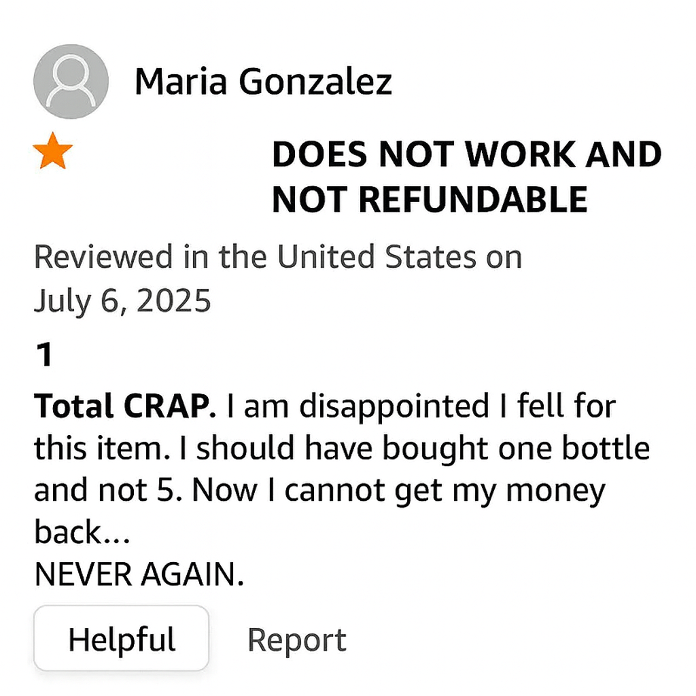This screenshot has width=696, height=696.
Task: Open Maria Gonzalez's reviewer profile name
Action: [263, 83]
